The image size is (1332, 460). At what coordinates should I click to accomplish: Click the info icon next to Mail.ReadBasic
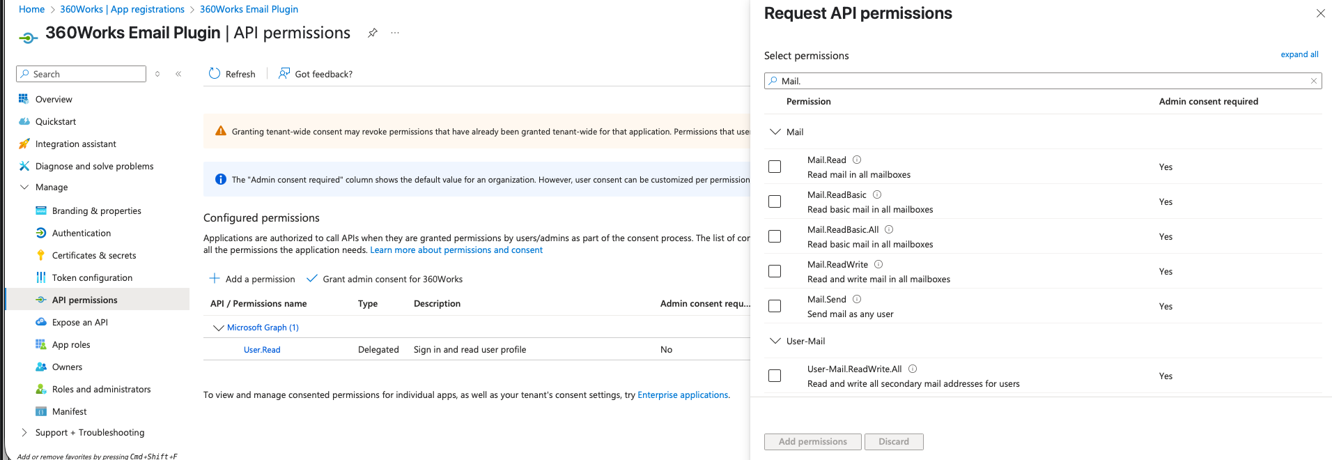877,194
